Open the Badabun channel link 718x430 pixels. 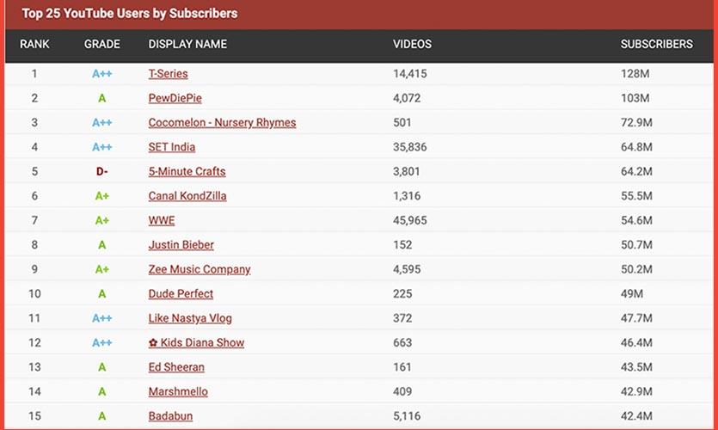[171, 416]
